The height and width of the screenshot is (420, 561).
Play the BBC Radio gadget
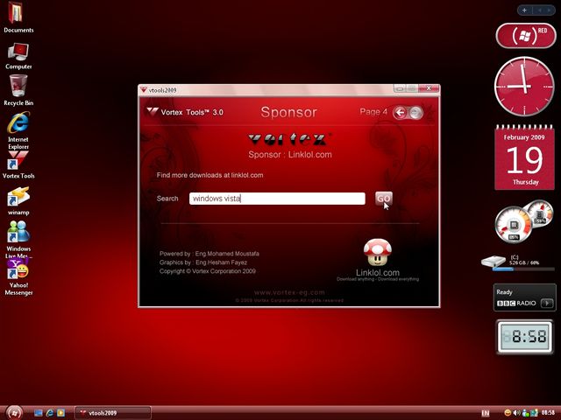[x=547, y=304]
